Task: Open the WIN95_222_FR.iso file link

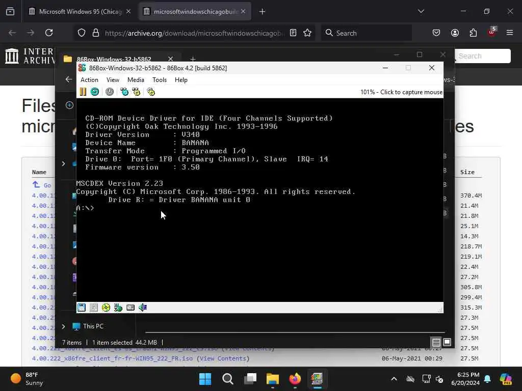Action: (x=112, y=358)
